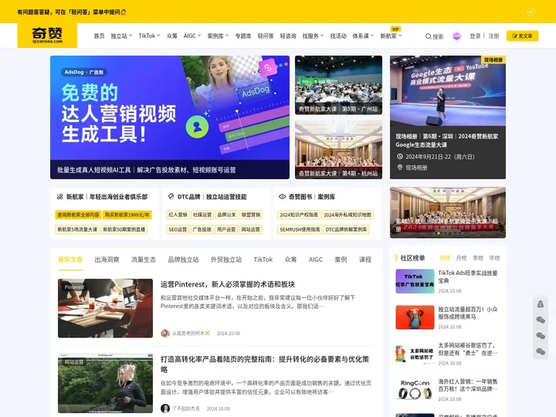Expand the 新航家 VIP dropdown menu
This screenshot has height=417, width=556.
pyautogui.click(x=391, y=36)
